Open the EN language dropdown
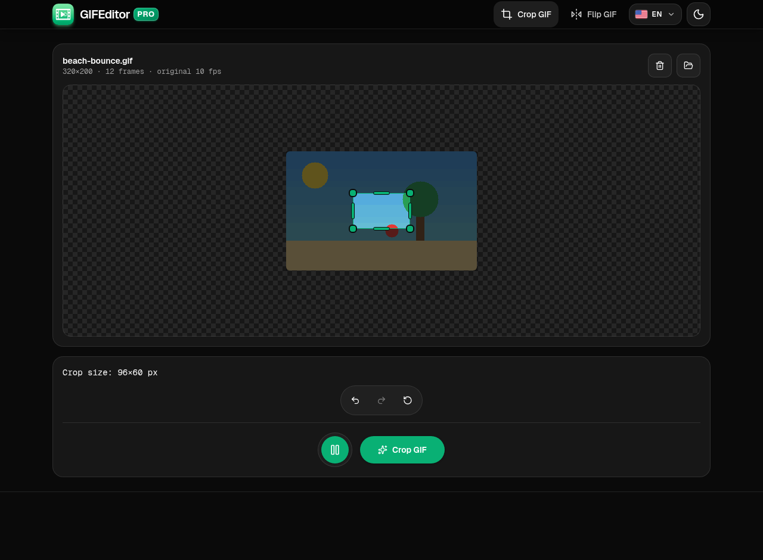Screen dimensions: 763x560 coord(655,14)
